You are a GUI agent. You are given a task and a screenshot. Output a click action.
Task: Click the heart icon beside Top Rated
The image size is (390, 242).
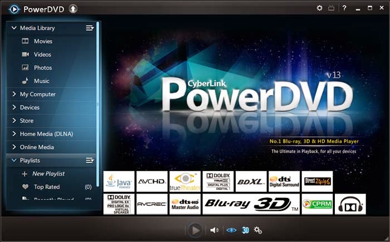pyautogui.click(x=25, y=186)
